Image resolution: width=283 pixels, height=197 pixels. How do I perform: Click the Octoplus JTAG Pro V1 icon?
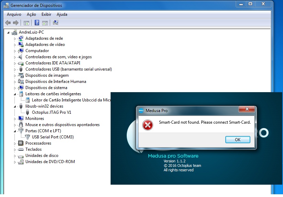(x=27, y=112)
